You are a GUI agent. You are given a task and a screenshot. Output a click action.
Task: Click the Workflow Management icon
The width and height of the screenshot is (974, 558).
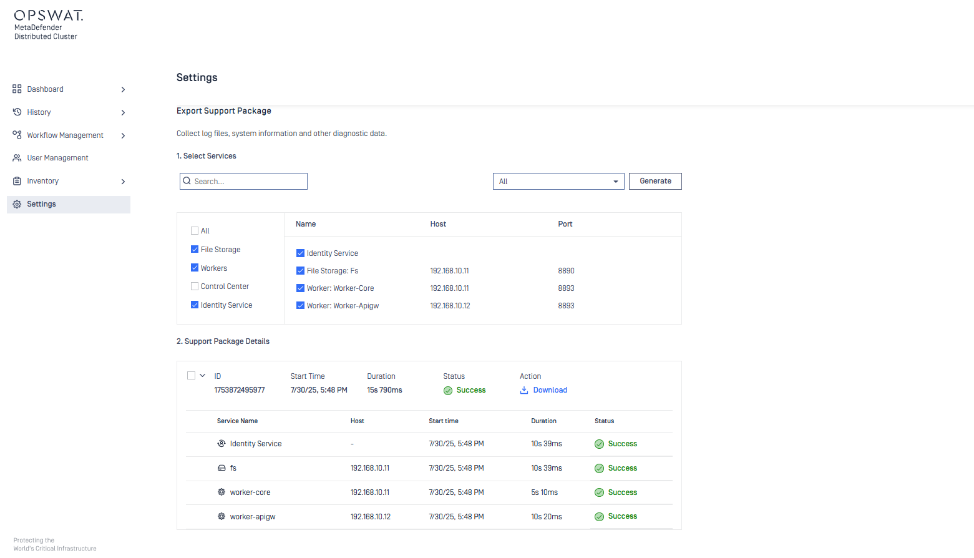coord(17,135)
